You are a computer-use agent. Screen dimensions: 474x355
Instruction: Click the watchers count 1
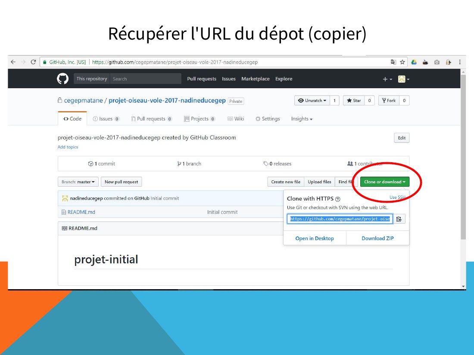(x=334, y=101)
